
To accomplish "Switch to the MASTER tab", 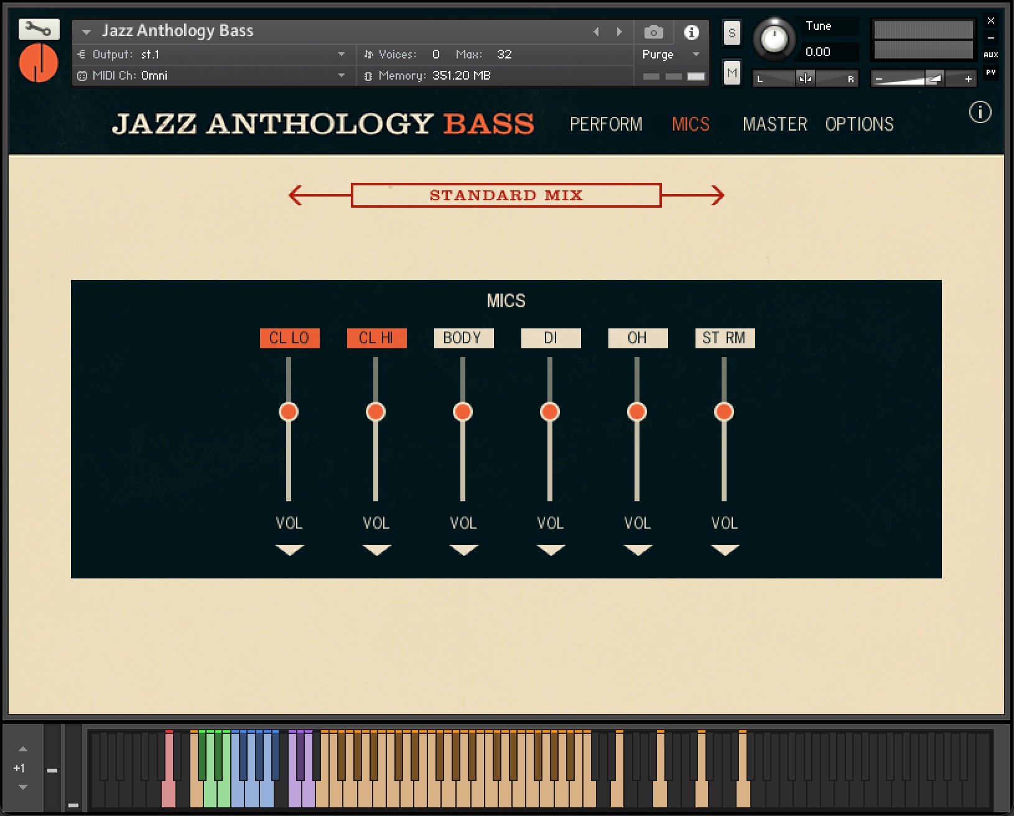I will 774,124.
